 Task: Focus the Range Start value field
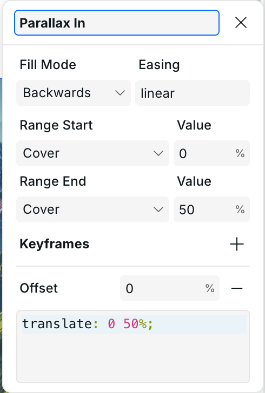pos(211,153)
